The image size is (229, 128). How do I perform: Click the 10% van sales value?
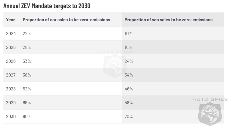tap(129, 34)
